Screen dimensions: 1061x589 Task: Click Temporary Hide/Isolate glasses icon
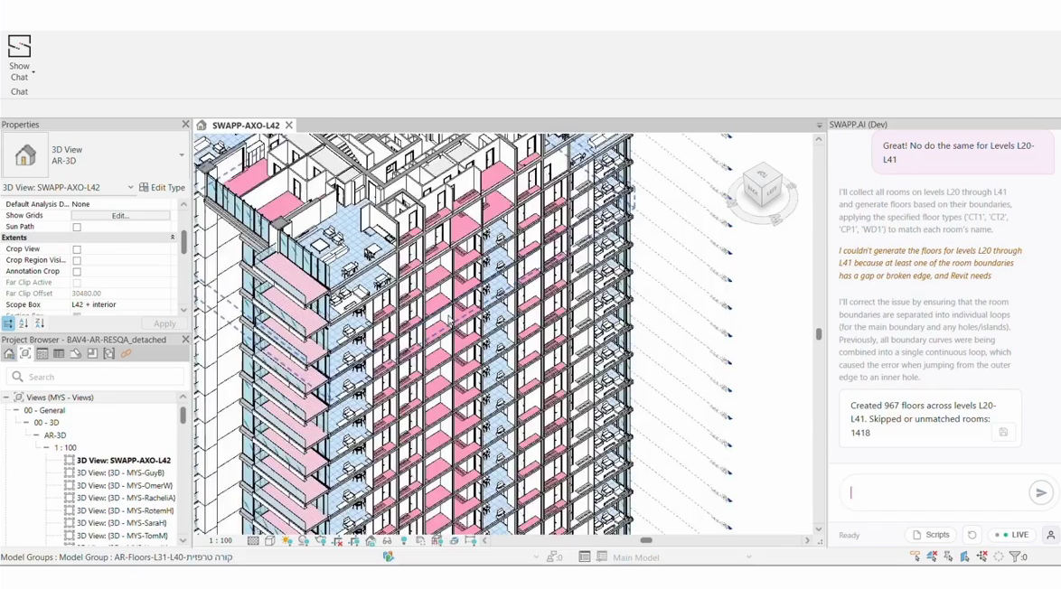[x=387, y=541]
